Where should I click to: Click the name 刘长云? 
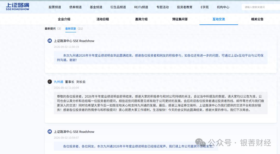click(81, 82)
